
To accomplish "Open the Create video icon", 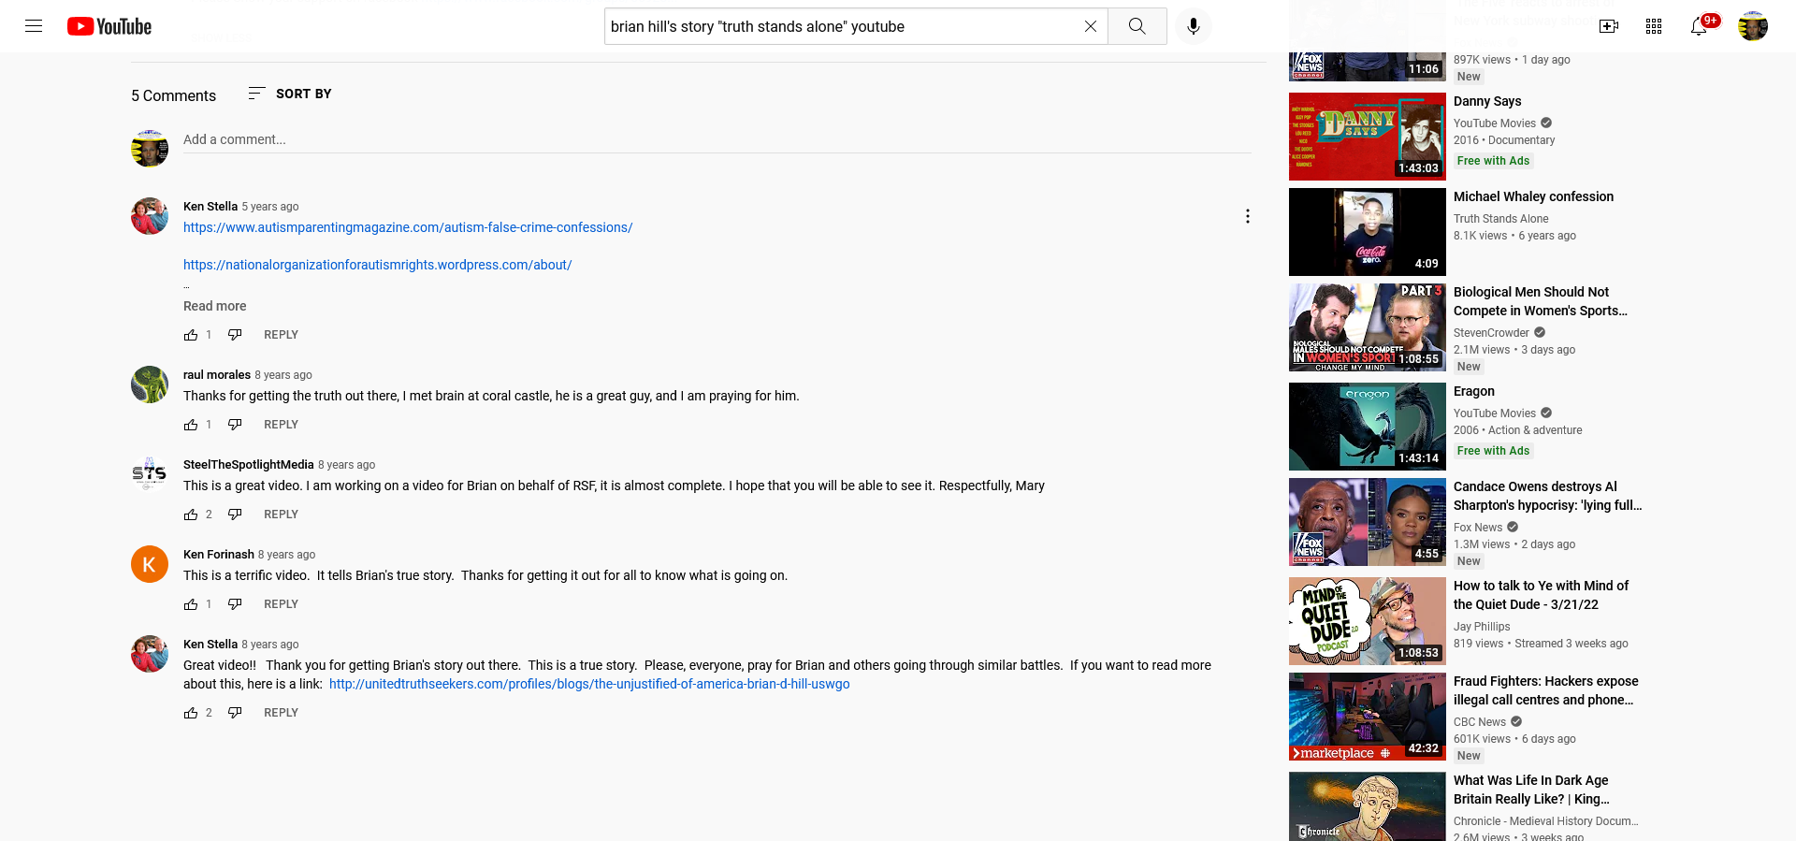I will [x=1609, y=26].
